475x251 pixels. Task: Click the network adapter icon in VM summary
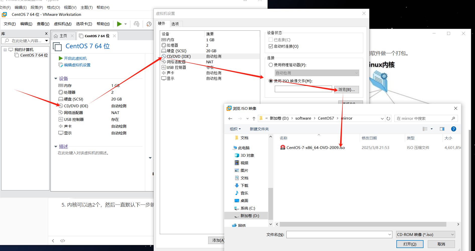point(61,113)
